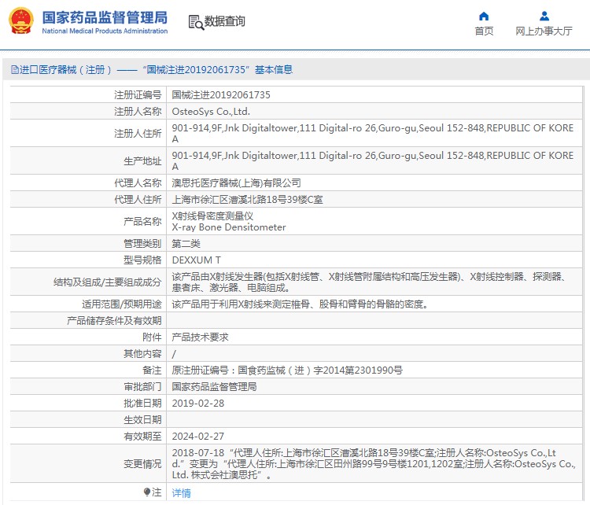Select registrant name OsteoSys Co.,Ltd.
This screenshot has width=590, height=505.
click(x=211, y=112)
